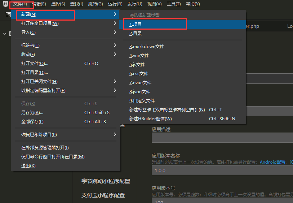The width and height of the screenshot is (293, 203).
Task: Open the Android配置 link
Action: click(272, 162)
